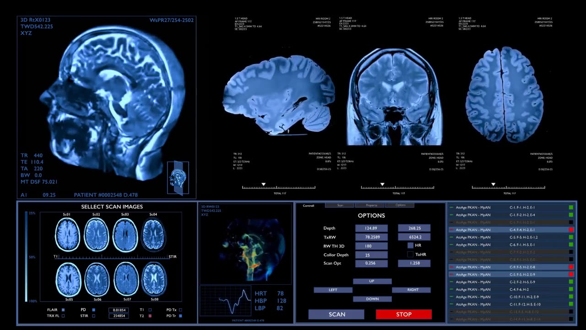Choose scan thumbnail Sc06
The image size is (586, 330).
click(97, 280)
